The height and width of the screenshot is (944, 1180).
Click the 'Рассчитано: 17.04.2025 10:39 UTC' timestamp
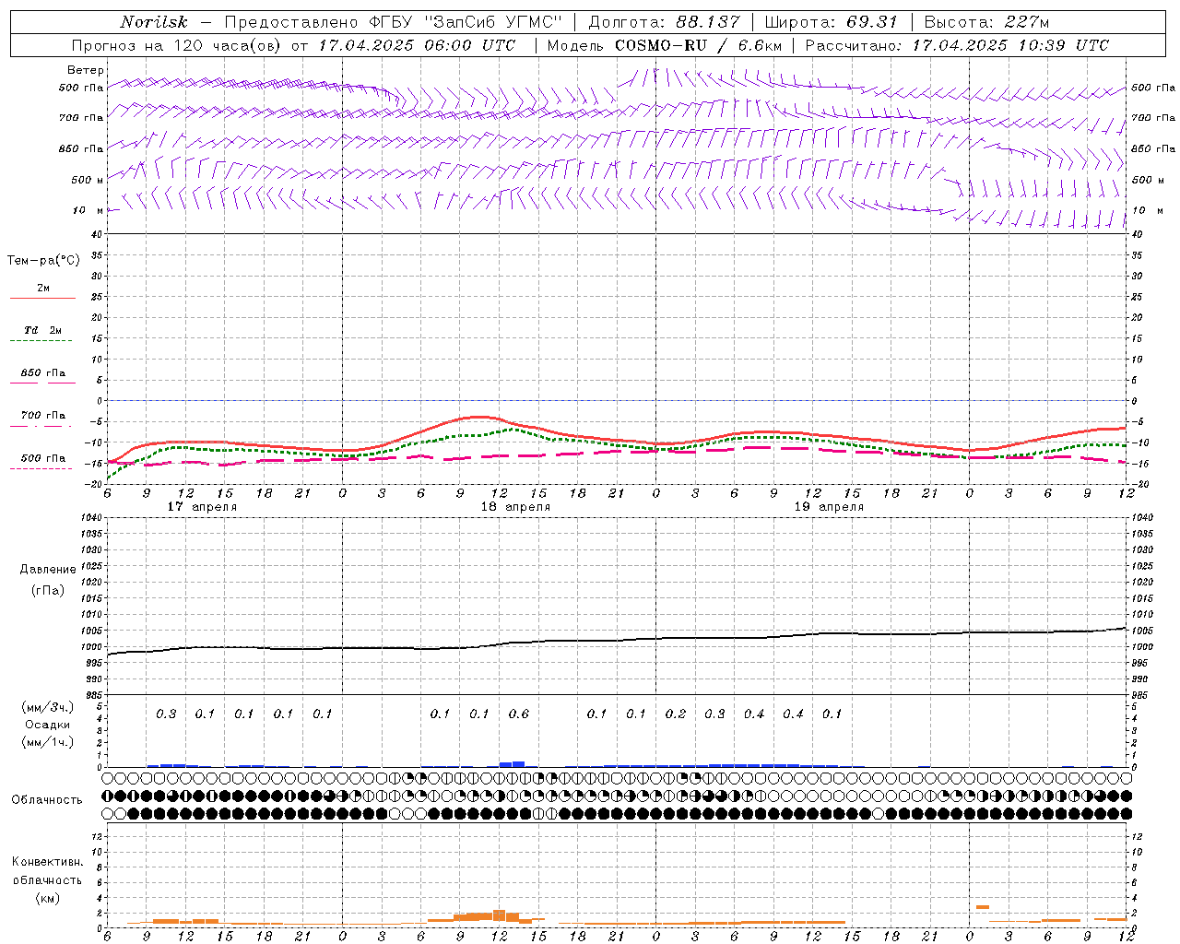(x=957, y=45)
